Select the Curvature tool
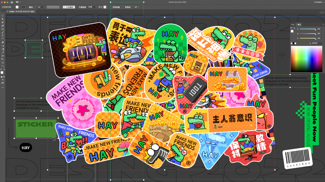The width and height of the screenshot is (325, 182). [3, 25]
